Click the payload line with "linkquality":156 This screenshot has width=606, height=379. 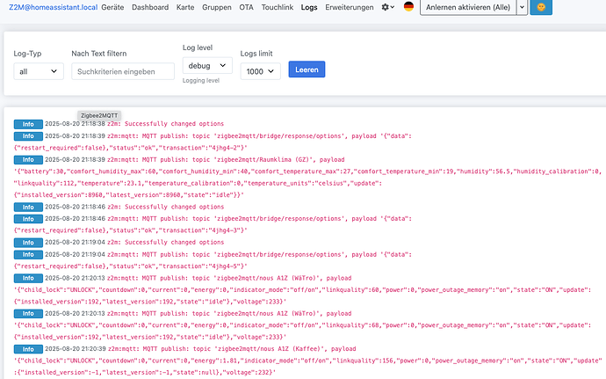[x=307, y=361]
